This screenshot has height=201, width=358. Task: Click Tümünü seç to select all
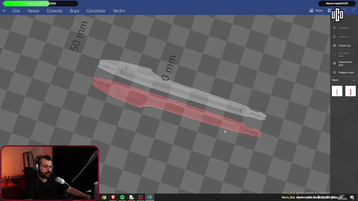(341, 46)
